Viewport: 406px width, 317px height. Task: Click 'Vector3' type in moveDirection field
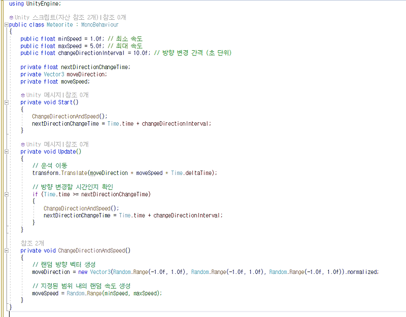coord(54,74)
